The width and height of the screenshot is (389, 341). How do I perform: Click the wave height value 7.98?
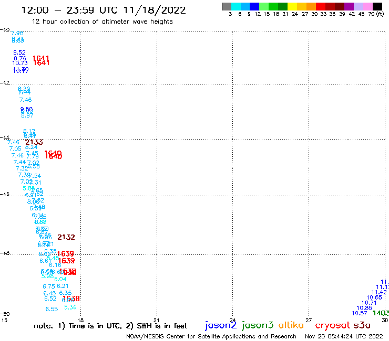click(x=17, y=34)
